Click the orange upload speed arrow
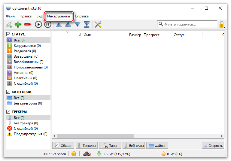The image size is (231, 161). tap(163, 154)
